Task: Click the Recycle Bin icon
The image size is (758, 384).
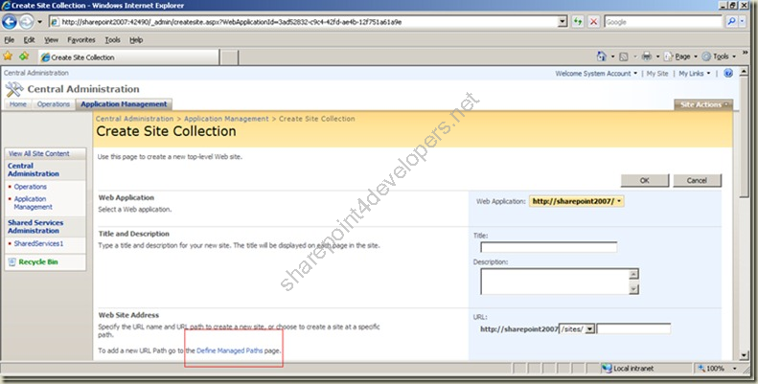Action: click(12, 261)
